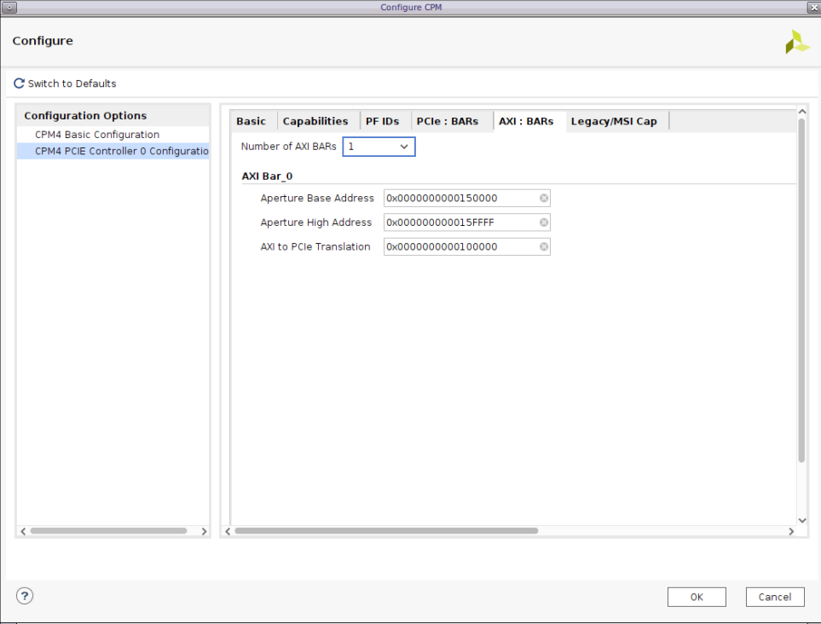
Task: Click the OK button
Action: (x=697, y=597)
